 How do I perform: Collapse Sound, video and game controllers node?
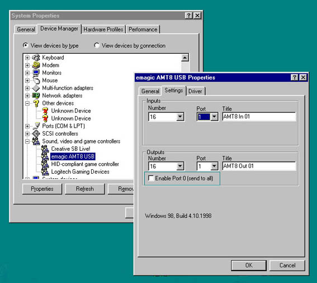tap(27, 141)
